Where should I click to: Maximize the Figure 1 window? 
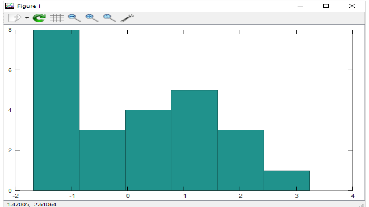click(326, 6)
